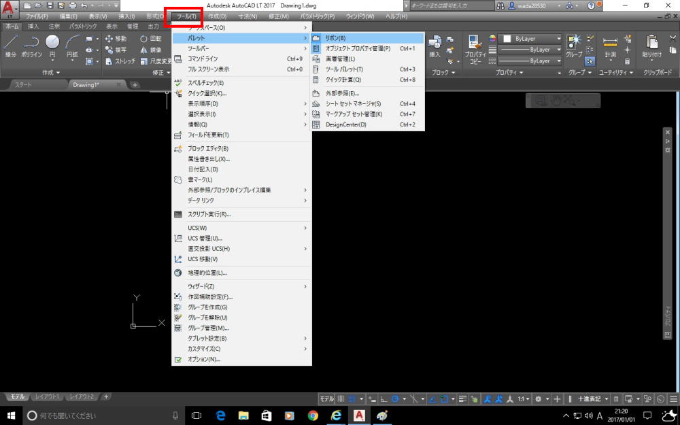The width and height of the screenshot is (680, 425).
Task: Click the Insert block (挿入) icon
Action: (x=435, y=46)
